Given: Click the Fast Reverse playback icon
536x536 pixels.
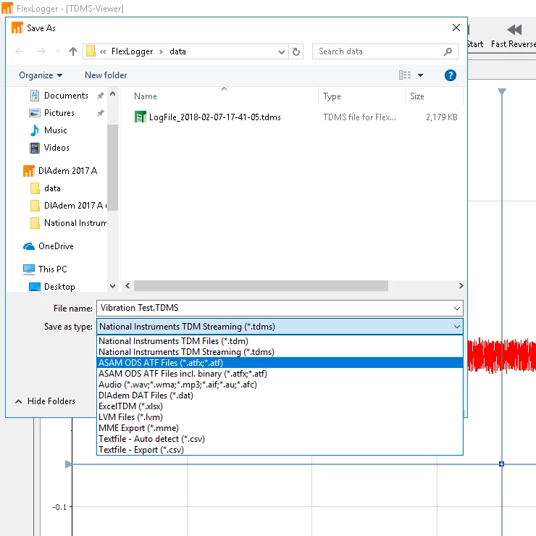Looking at the screenshot, I should pyautogui.click(x=514, y=30).
